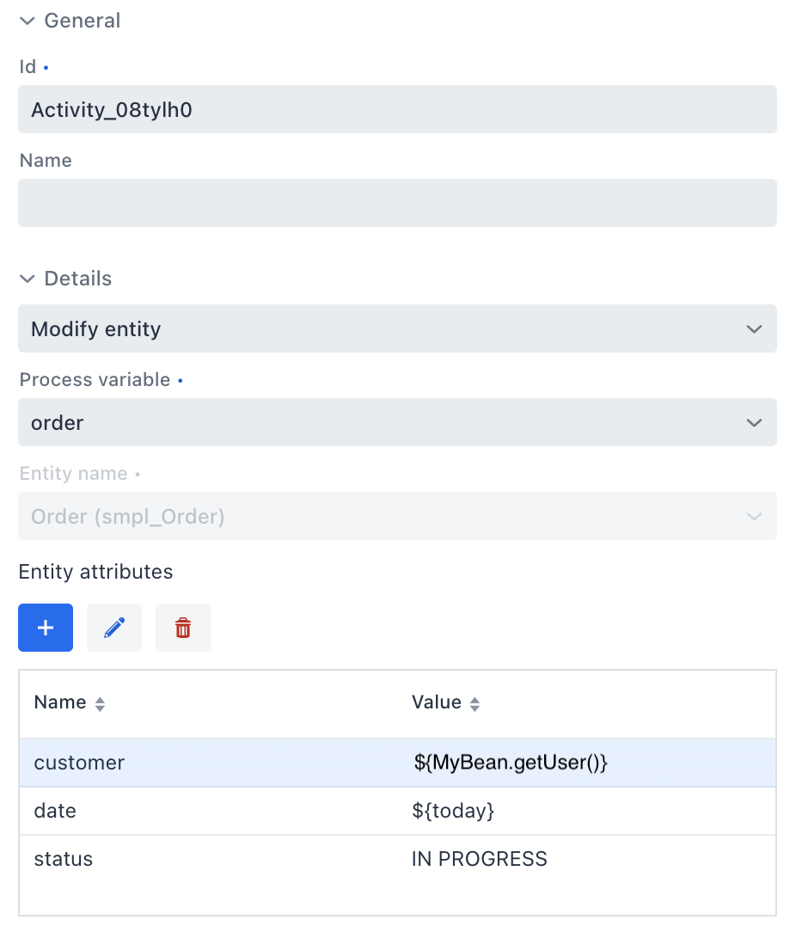Click the chevron next to General
Viewport: 796px width, 932px height.
(27, 21)
